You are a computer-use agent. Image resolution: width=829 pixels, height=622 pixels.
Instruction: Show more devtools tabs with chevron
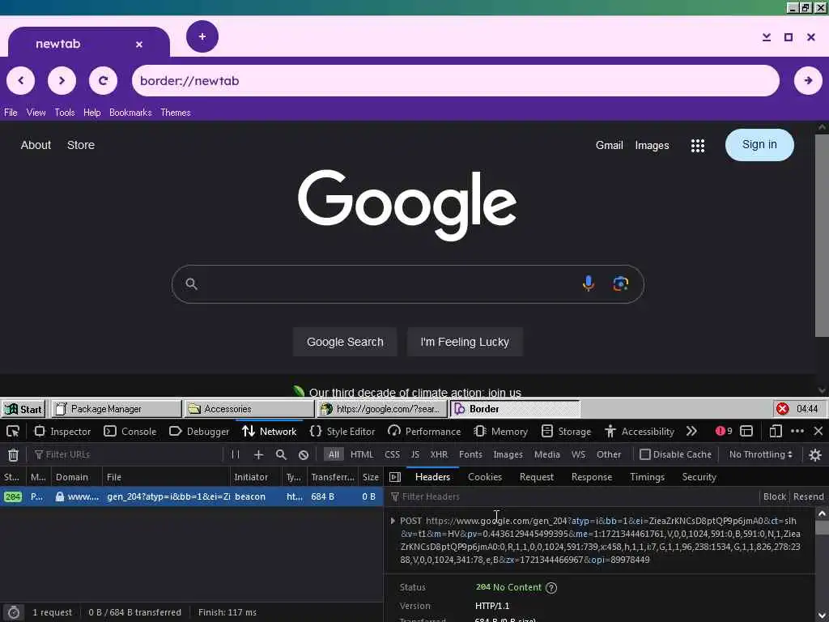tap(691, 431)
